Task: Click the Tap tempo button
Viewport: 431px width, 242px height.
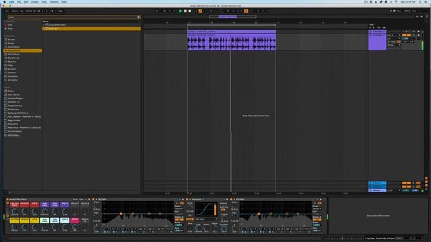Action: tap(22, 11)
